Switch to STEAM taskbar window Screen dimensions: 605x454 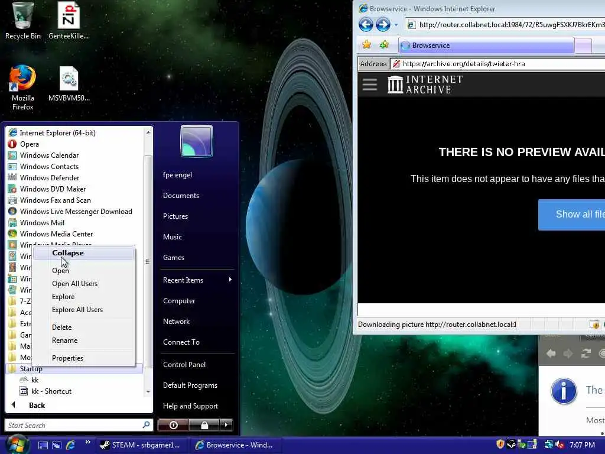tap(142, 445)
